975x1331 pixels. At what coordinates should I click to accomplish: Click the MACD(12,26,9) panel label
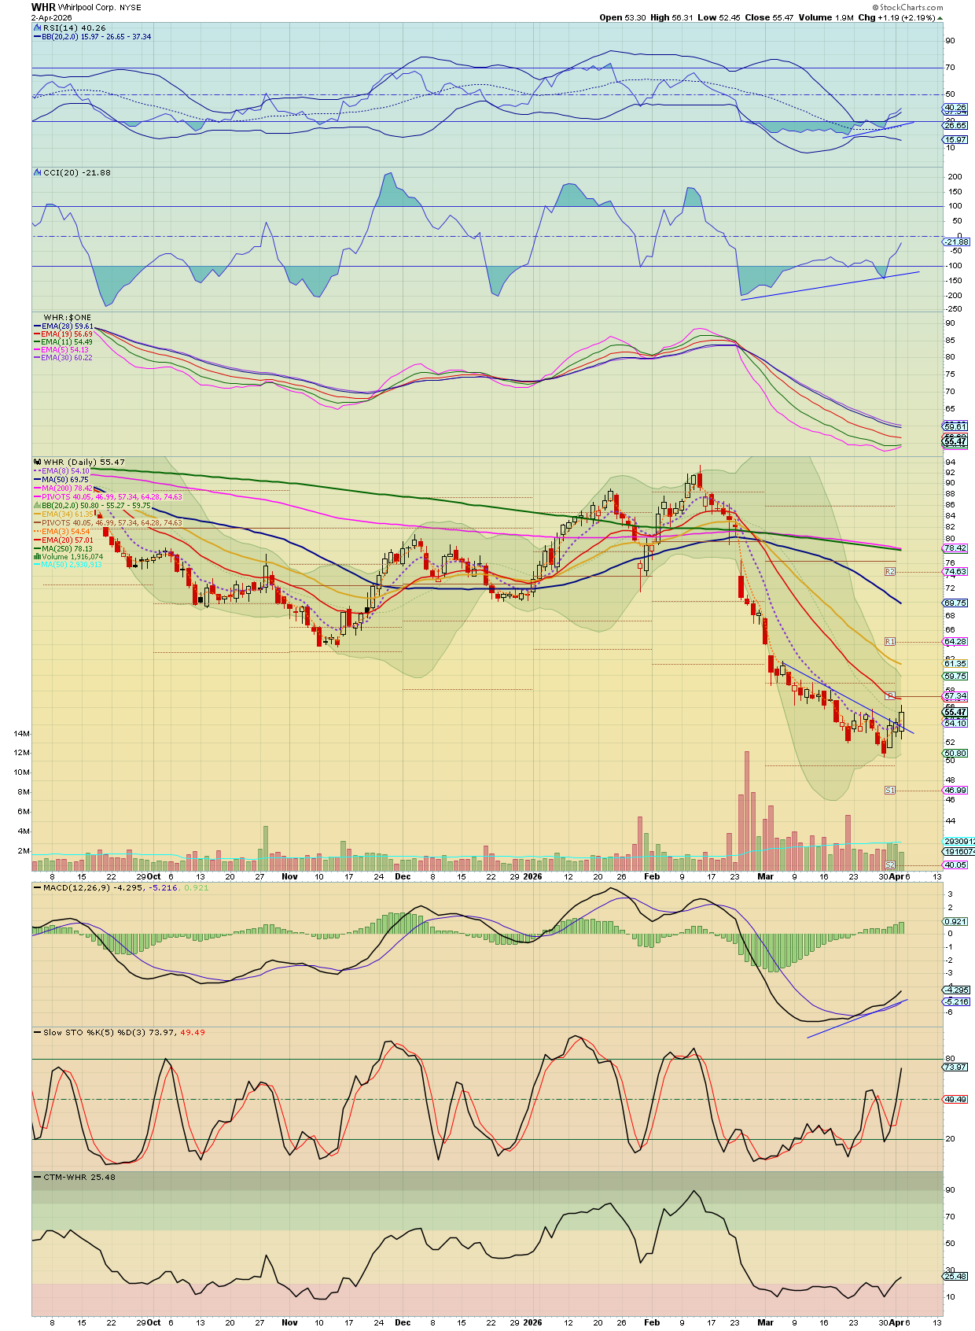[77, 887]
